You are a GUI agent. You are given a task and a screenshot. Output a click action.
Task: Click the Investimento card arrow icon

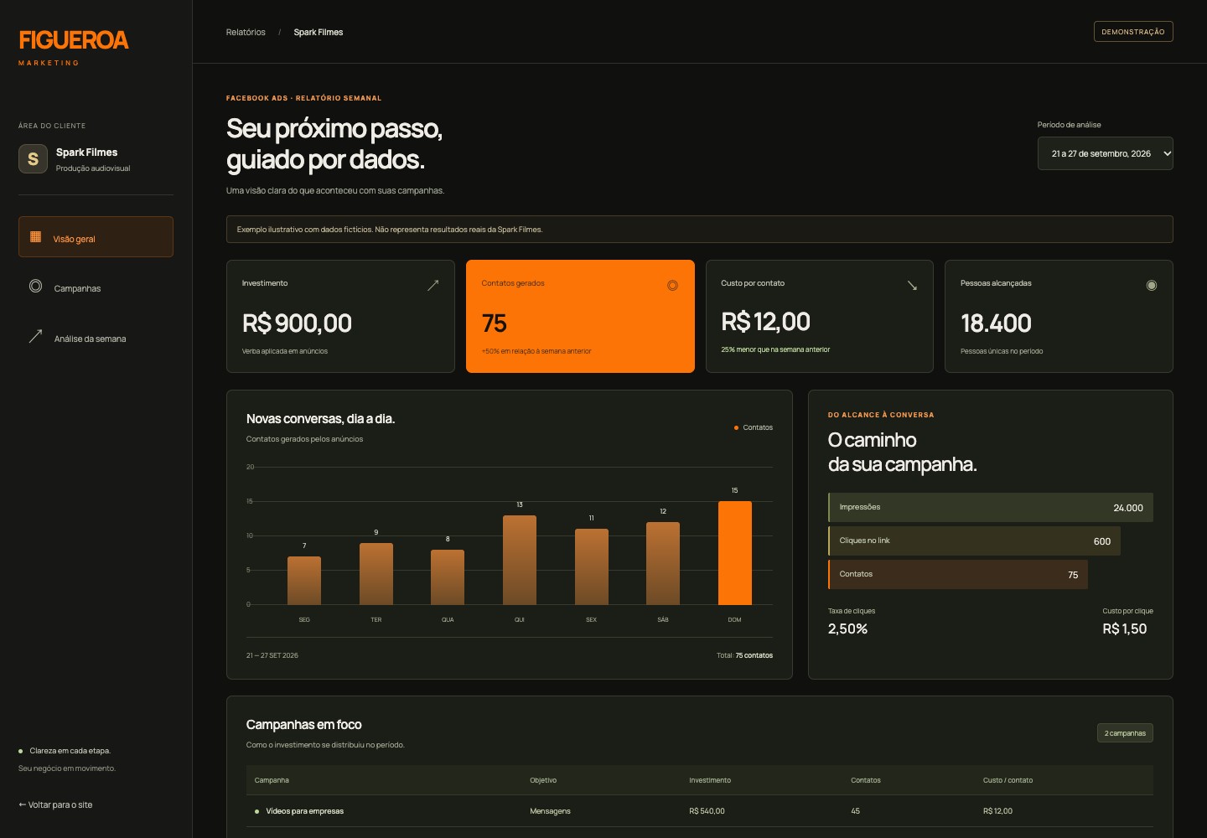pyautogui.click(x=433, y=285)
